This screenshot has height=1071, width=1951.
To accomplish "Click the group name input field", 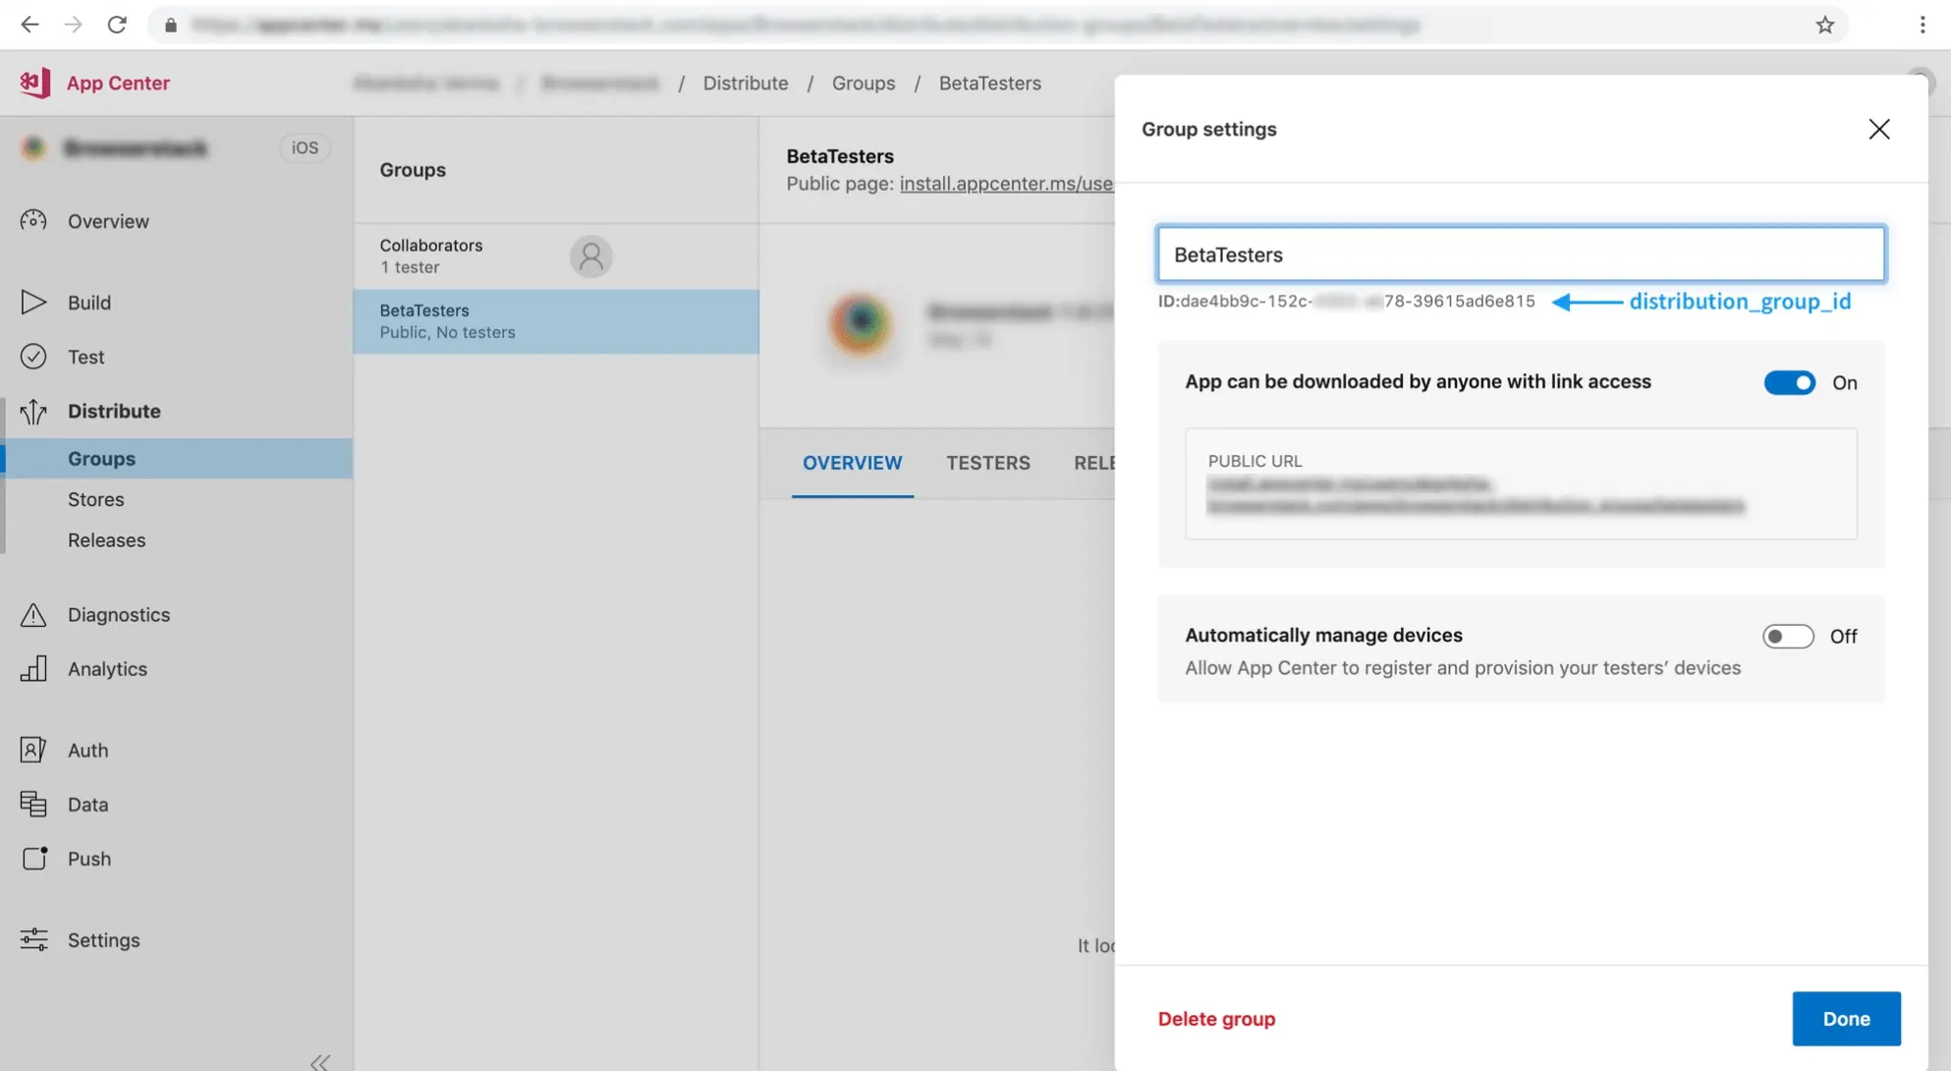I will click(1520, 254).
